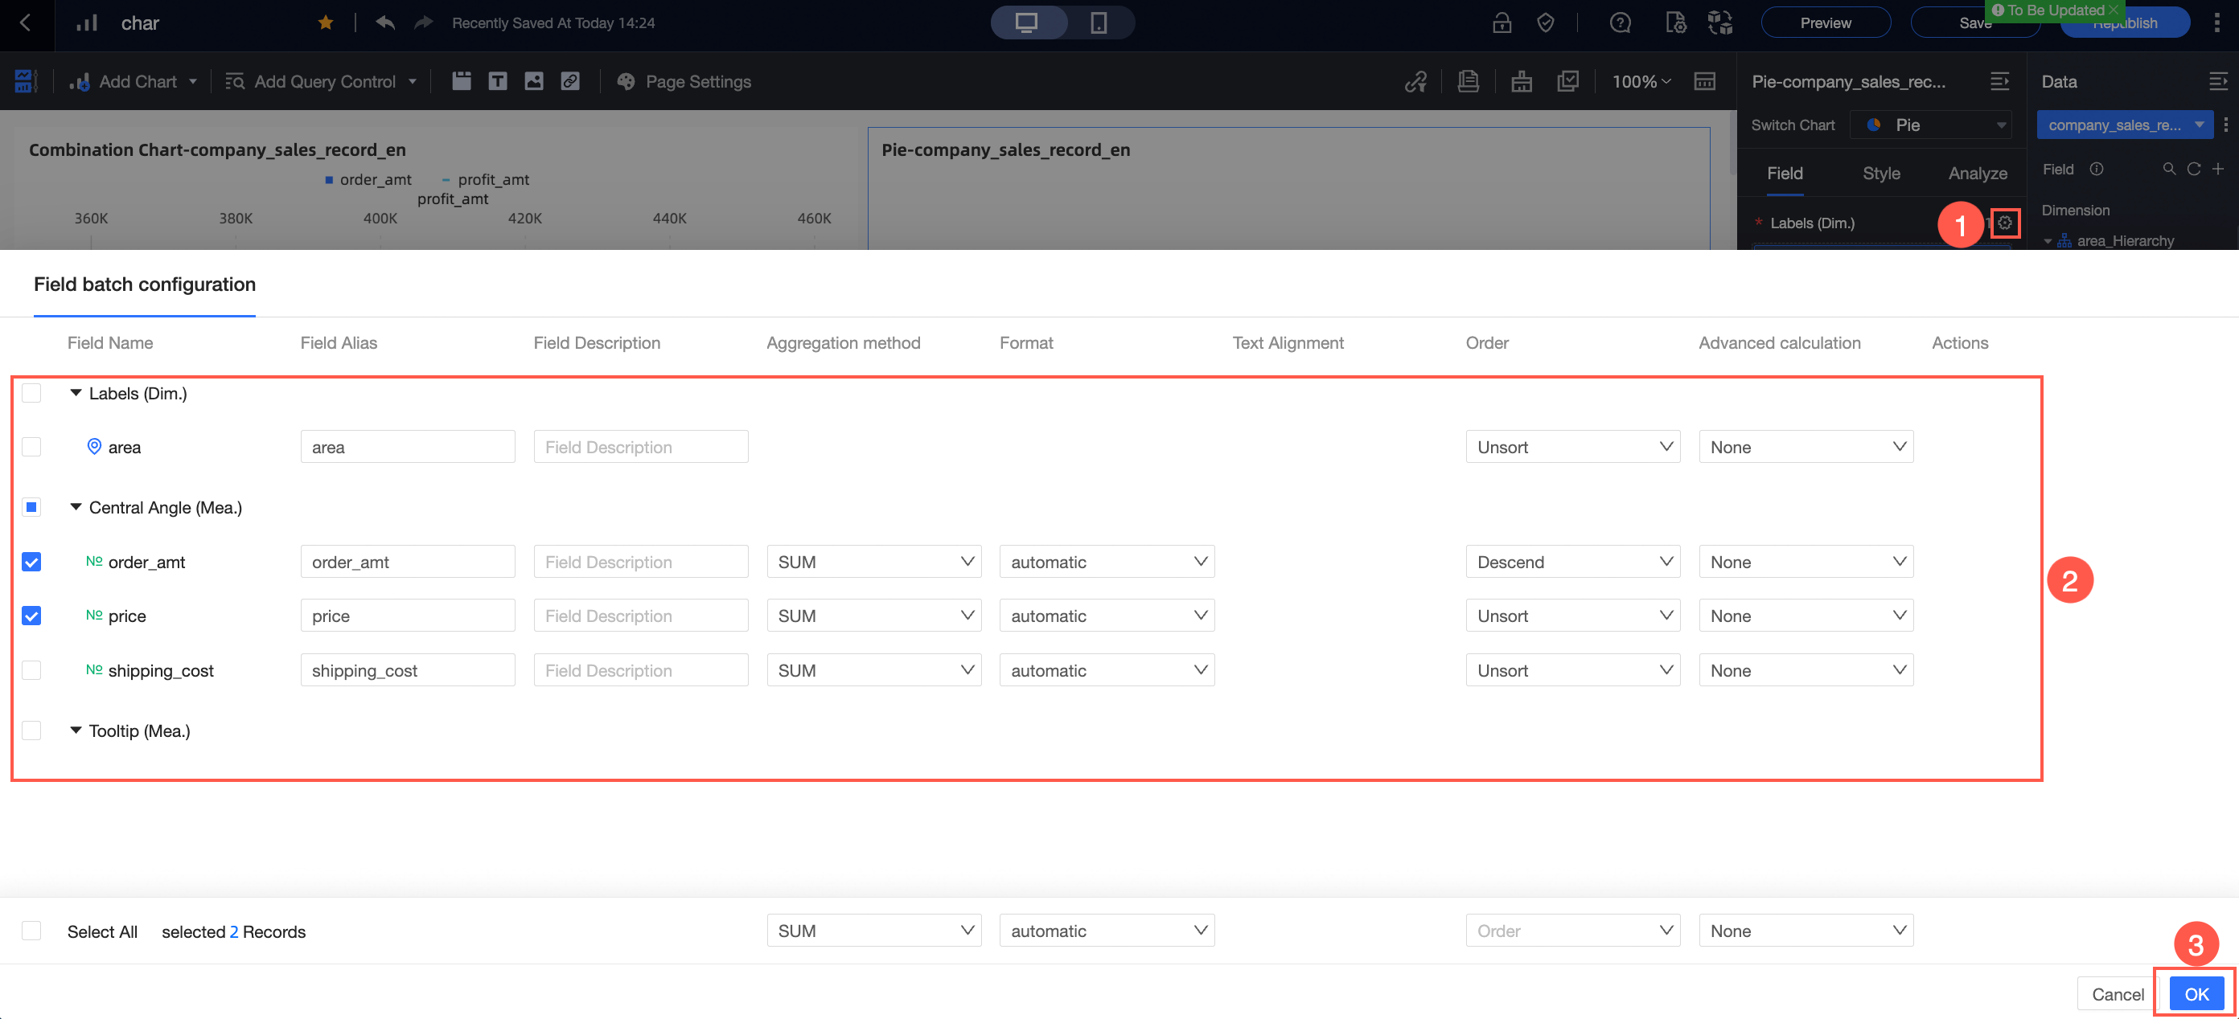Click the OK button
The height and width of the screenshot is (1019, 2239).
coord(2196,994)
